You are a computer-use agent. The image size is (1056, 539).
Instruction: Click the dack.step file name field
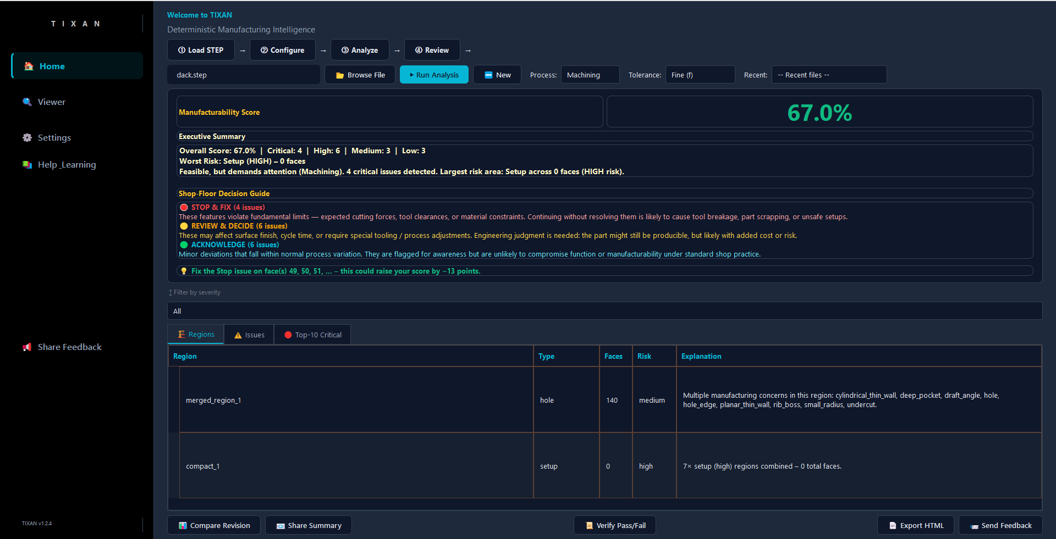(x=244, y=75)
